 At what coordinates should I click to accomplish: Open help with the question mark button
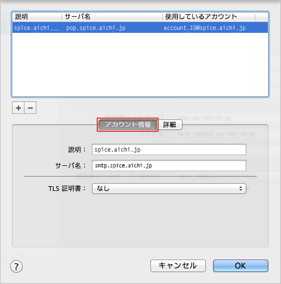16,266
